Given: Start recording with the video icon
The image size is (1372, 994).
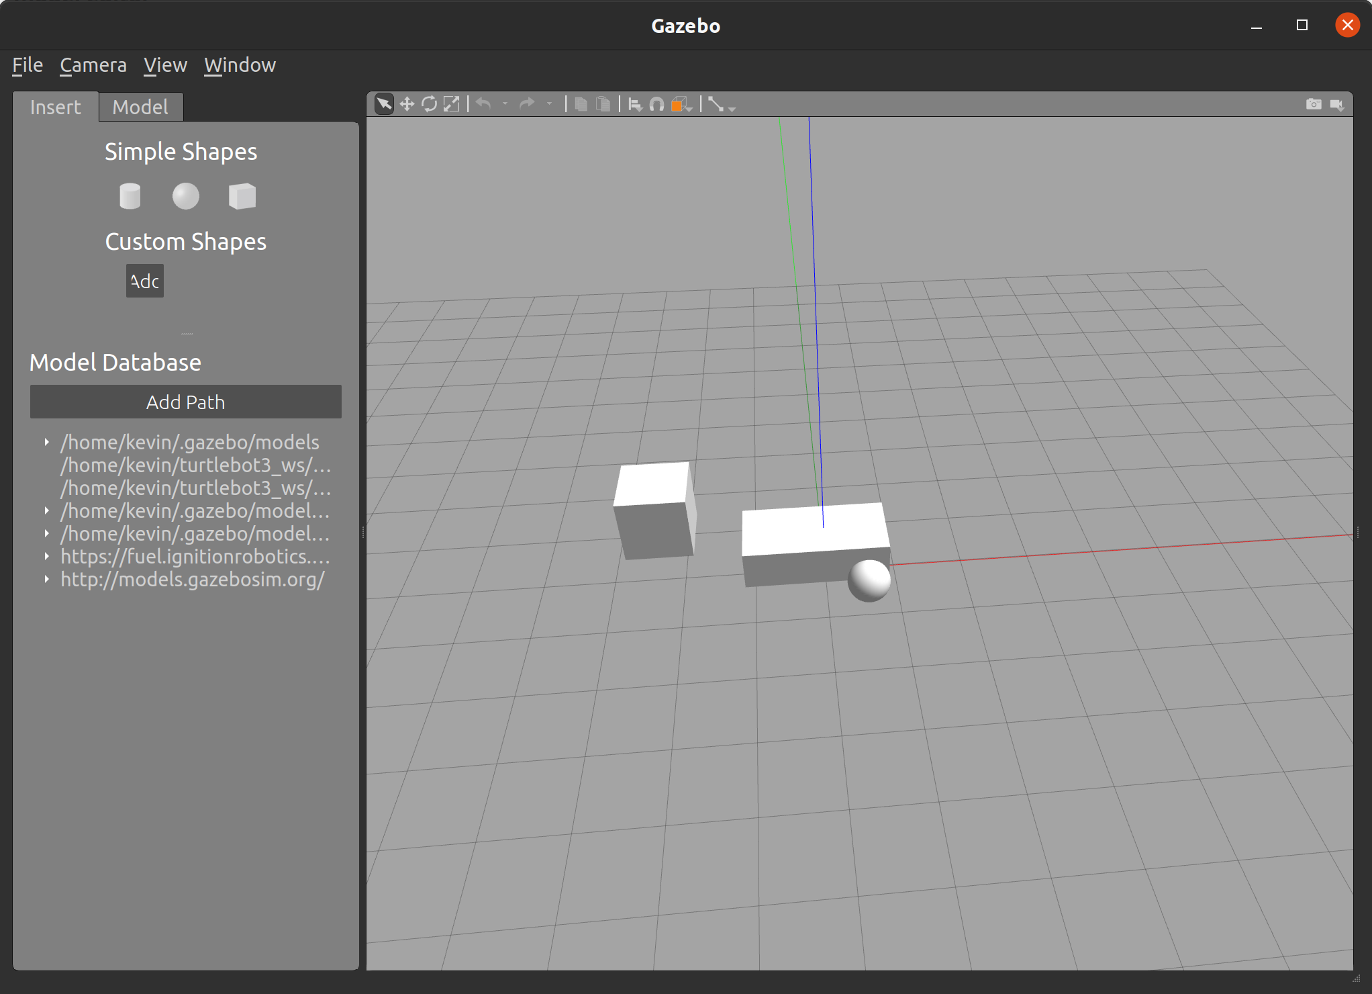Looking at the screenshot, I should pos(1336,105).
